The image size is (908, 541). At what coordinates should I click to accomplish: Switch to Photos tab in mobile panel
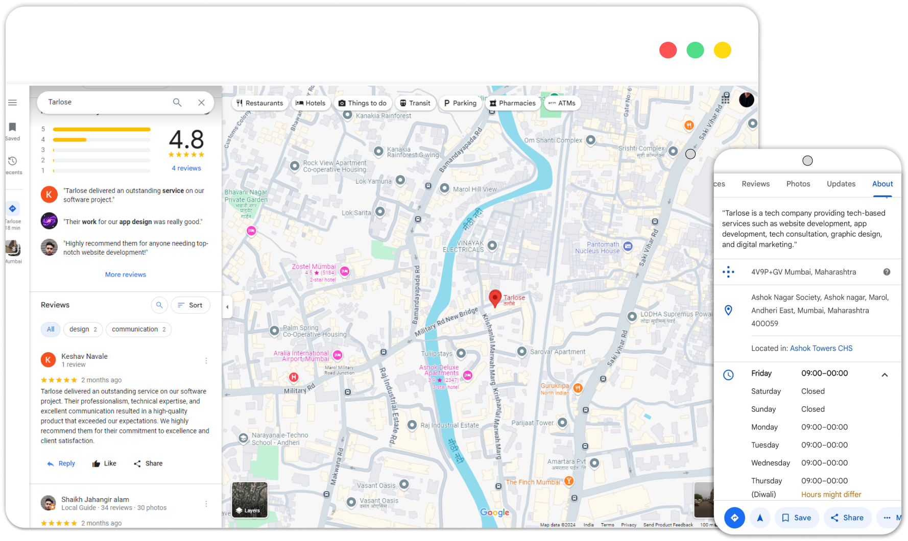(x=798, y=184)
